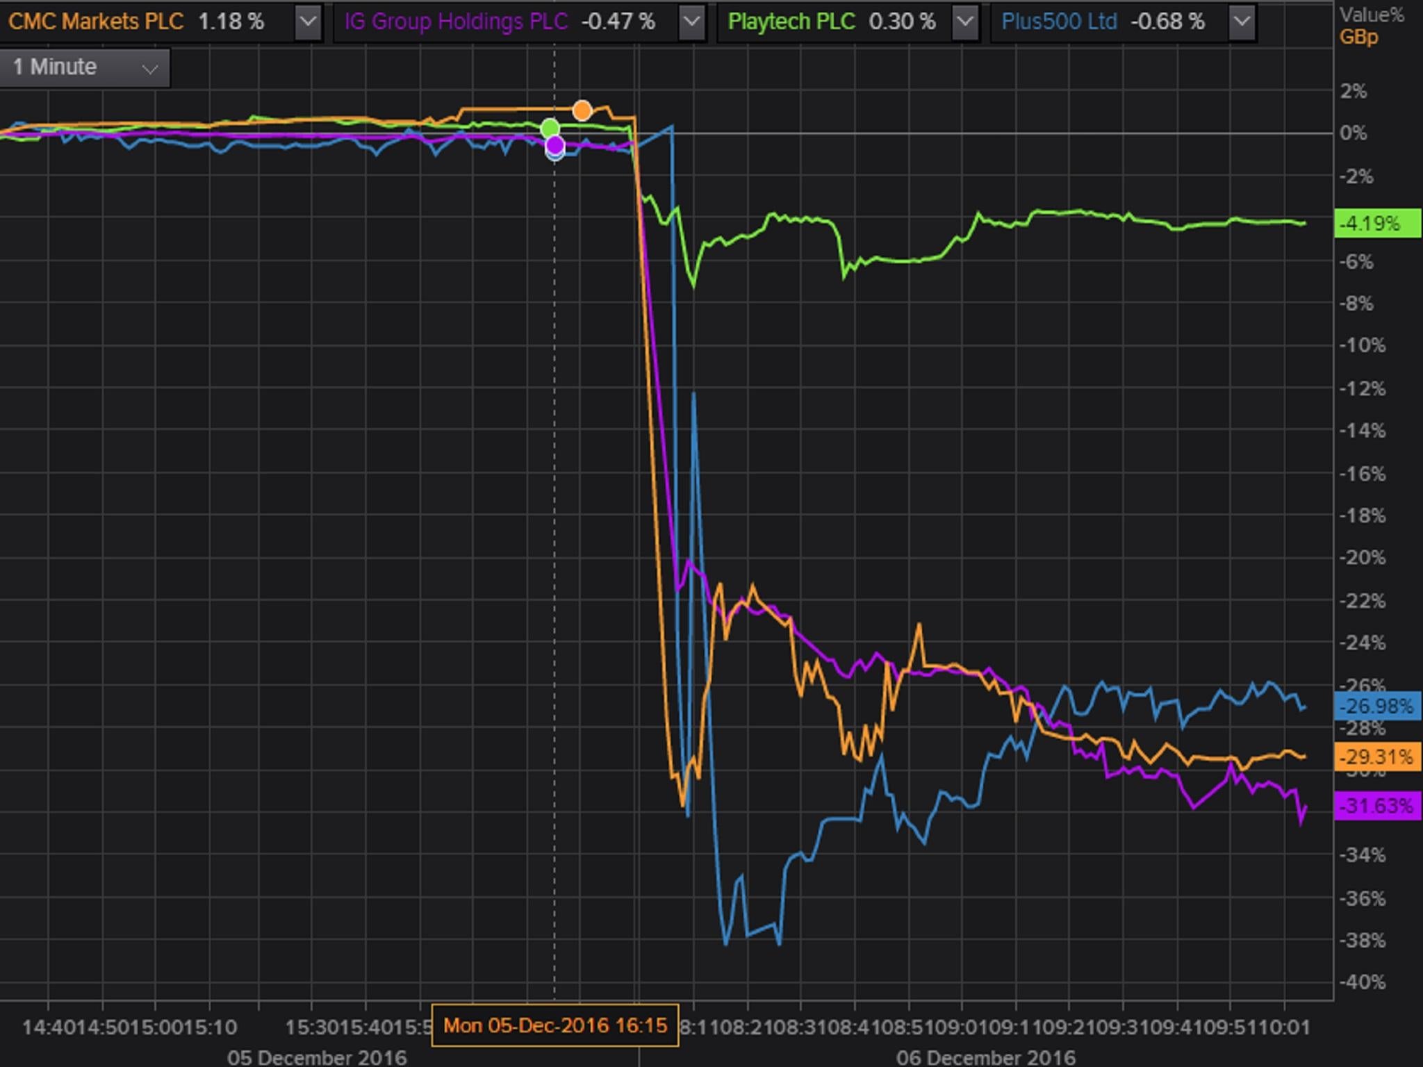Viewport: 1423px width, 1067px height.
Task: Click the 10:01 time axis label
Action: 1284,1027
